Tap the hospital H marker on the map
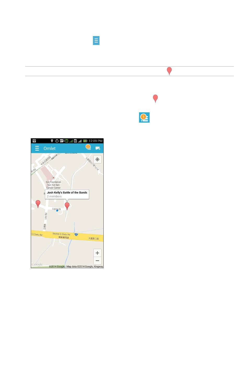Viewport: 248px width, 368px height. [54, 178]
